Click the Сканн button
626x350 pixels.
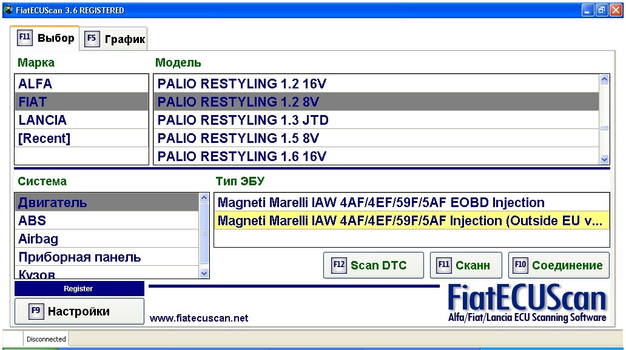[x=466, y=265]
